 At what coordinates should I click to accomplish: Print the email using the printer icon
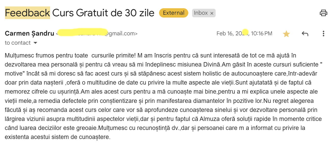click(x=323, y=13)
